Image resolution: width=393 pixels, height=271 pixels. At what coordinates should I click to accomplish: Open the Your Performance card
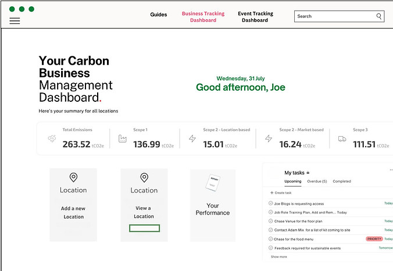tap(213, 205)
